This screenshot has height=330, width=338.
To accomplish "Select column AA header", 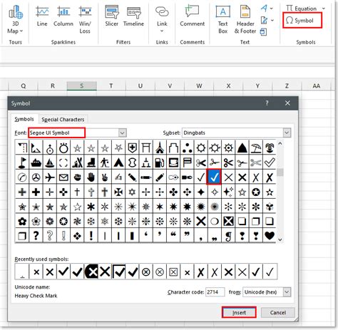I will [317, 86].
